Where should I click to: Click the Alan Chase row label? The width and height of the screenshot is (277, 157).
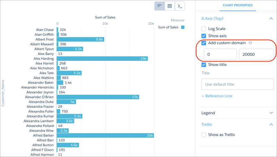click(x=45, y=30)
